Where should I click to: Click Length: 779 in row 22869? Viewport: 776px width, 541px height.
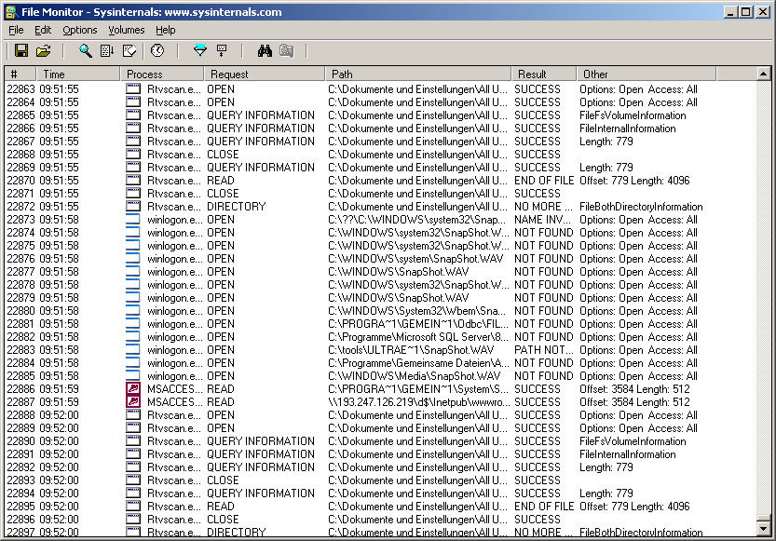606,168
